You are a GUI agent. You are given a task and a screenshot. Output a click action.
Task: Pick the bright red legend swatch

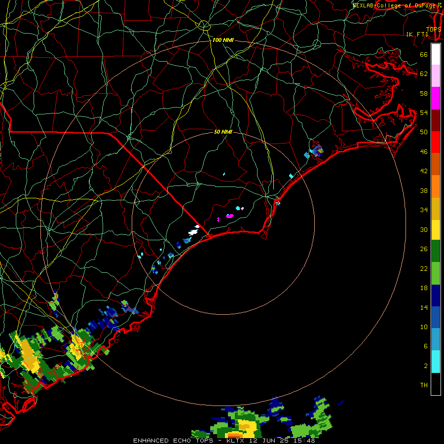436,142
